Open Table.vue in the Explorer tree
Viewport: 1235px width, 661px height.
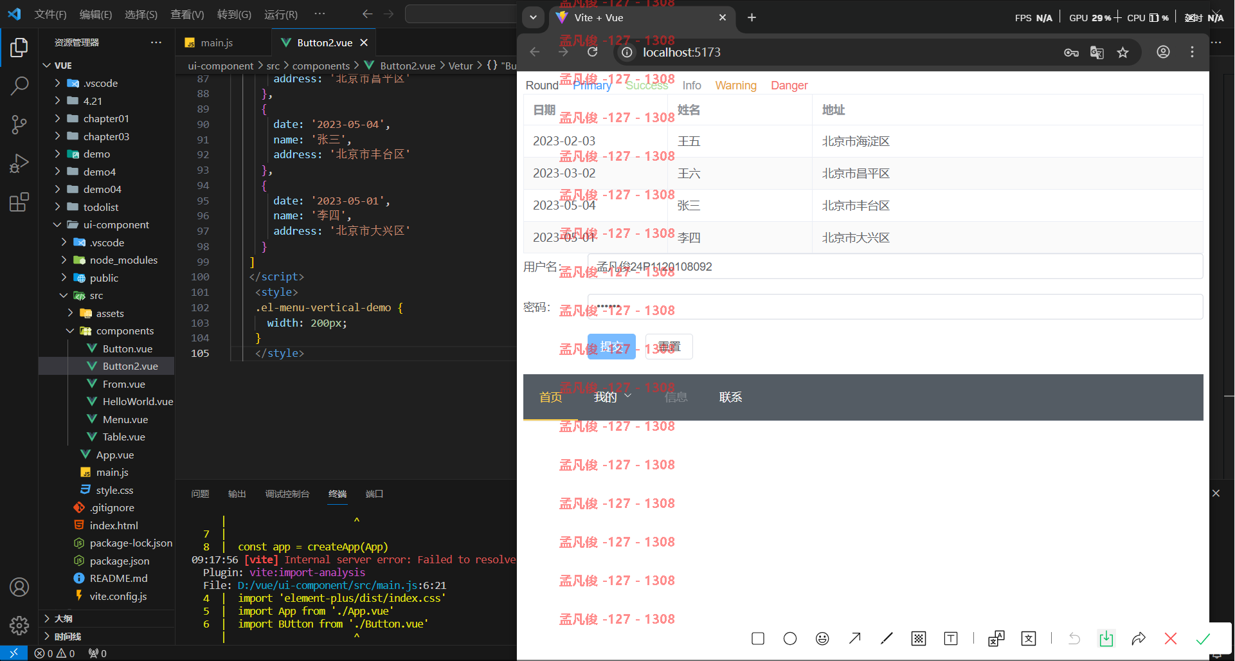click(123, 437)
